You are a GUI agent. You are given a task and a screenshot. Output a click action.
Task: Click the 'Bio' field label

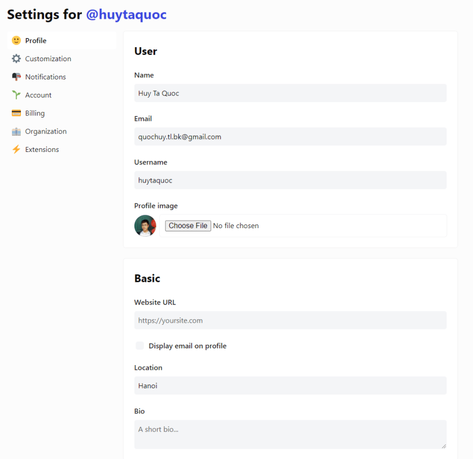(139, 411)
